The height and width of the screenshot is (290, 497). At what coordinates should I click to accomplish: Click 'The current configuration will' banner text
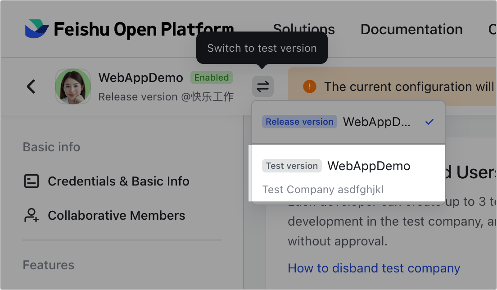pos(409,86)
